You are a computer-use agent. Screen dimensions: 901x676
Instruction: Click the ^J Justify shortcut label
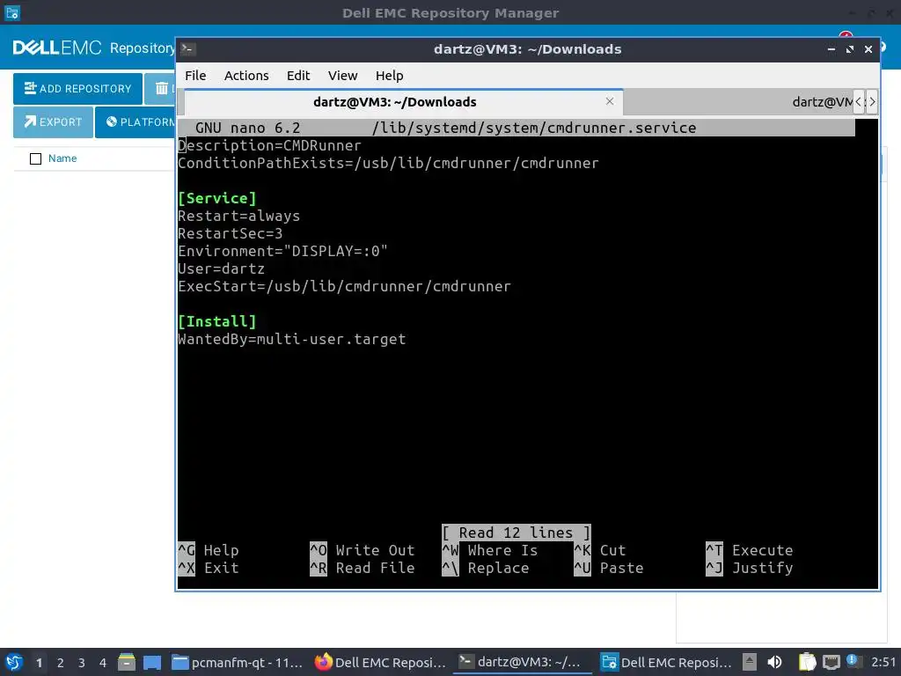pos(750,568)
